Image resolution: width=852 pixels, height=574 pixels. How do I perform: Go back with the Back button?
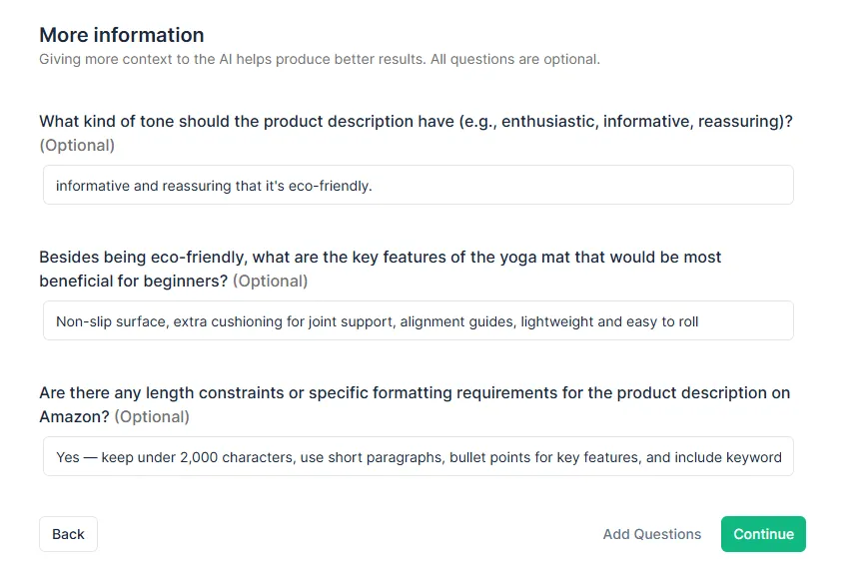tap(68, 534)
